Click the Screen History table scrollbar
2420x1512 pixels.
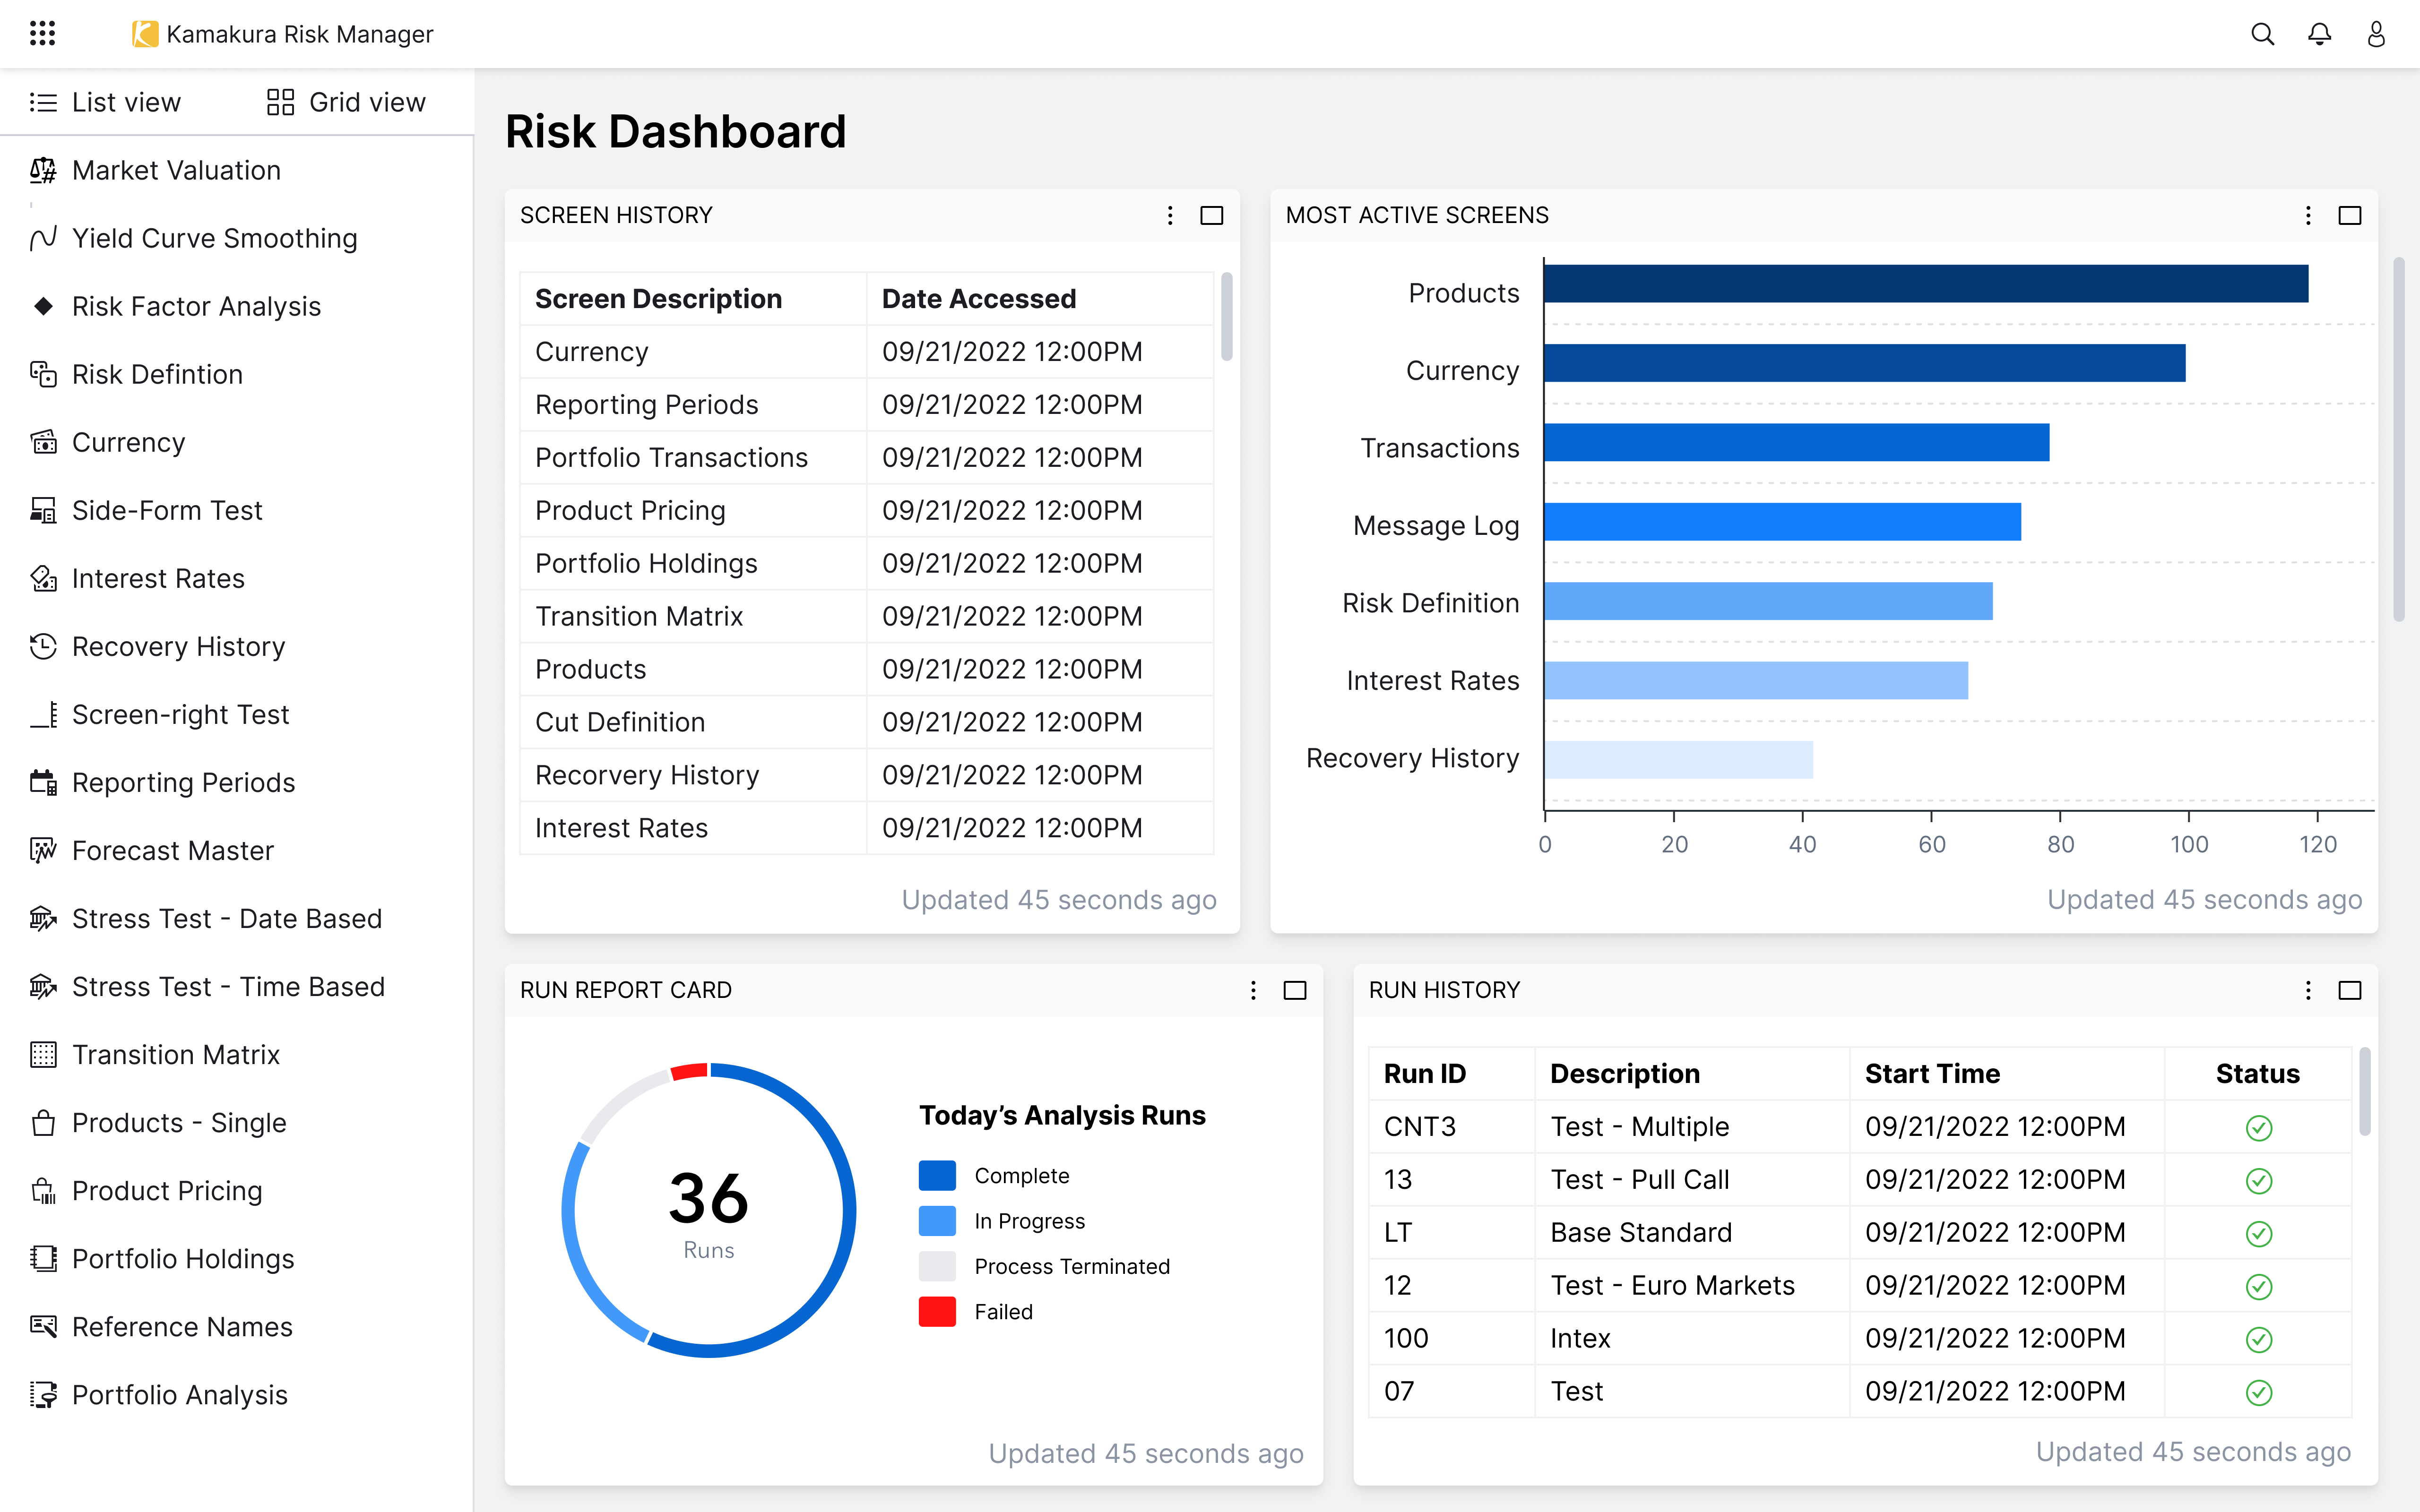1226,316
